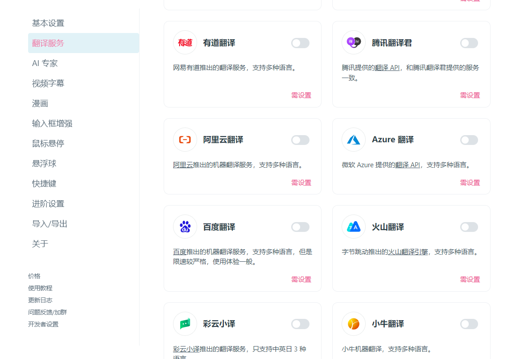
Task: Click the 小牛机器翻译，支持多种语言 description
Action: [387, 349]
